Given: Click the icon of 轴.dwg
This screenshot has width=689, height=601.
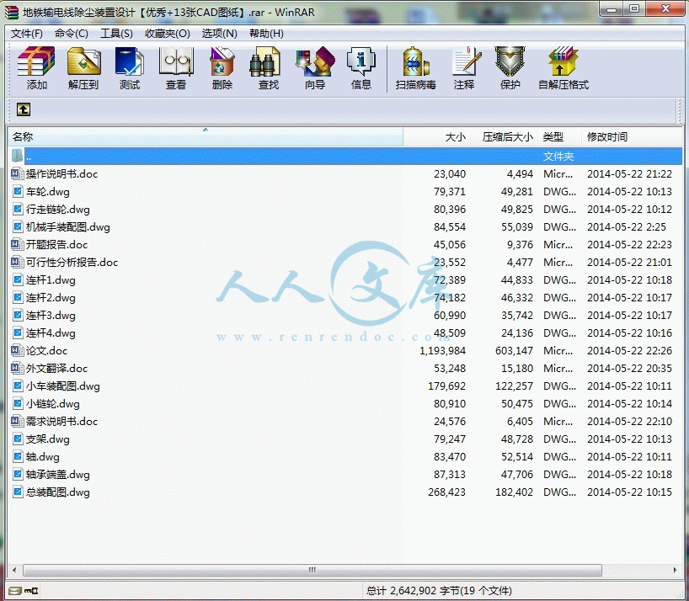Looking at the screenshot, I should [x=18, y=456].
